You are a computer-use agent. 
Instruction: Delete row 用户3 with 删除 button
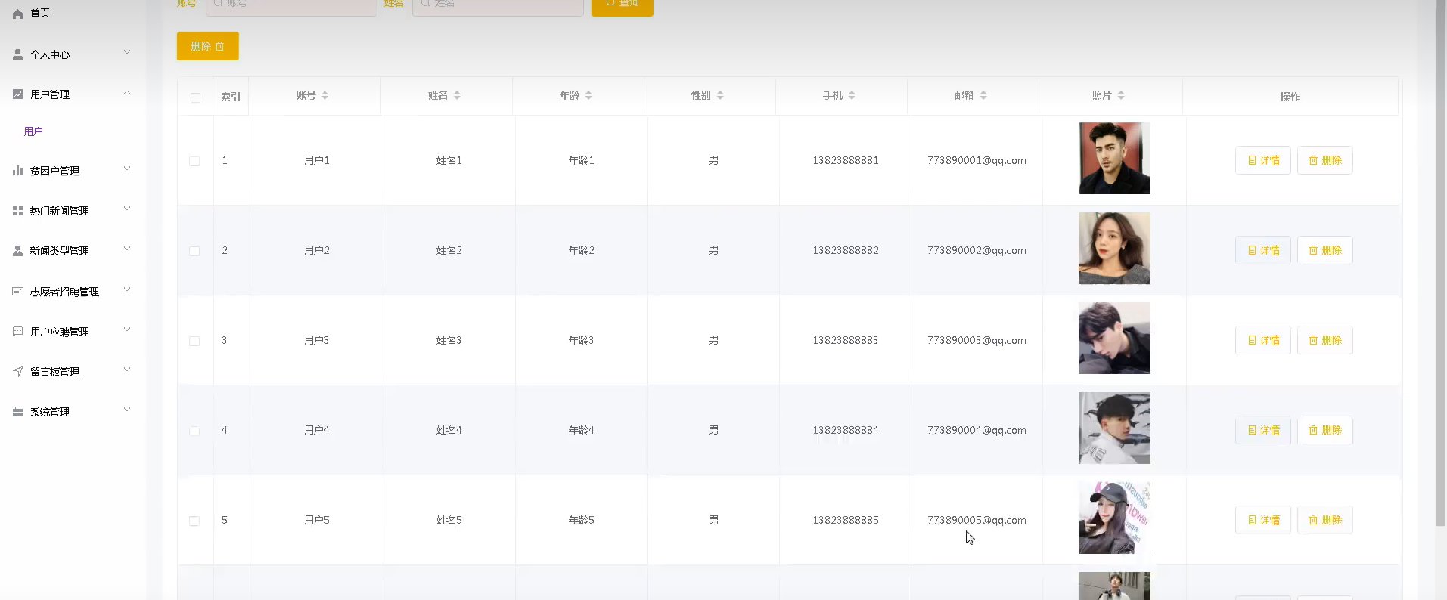[1325, 340]
